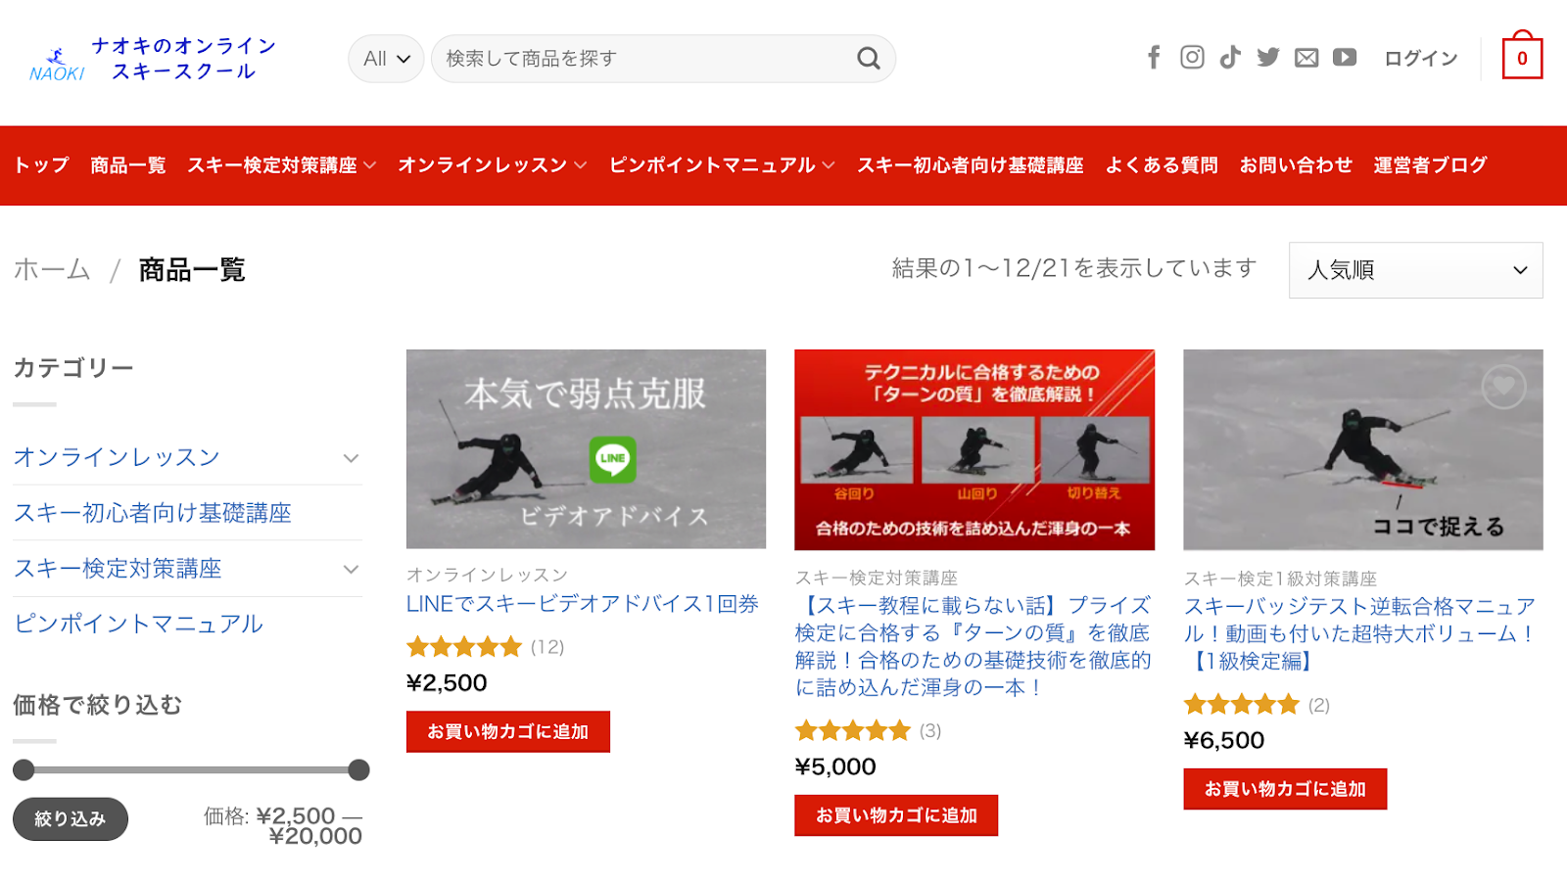This screenshot has height=881, width=1567.
Task: Add ¥5,000 ターンの質 product to cart
Action: (x=896, y=815)
